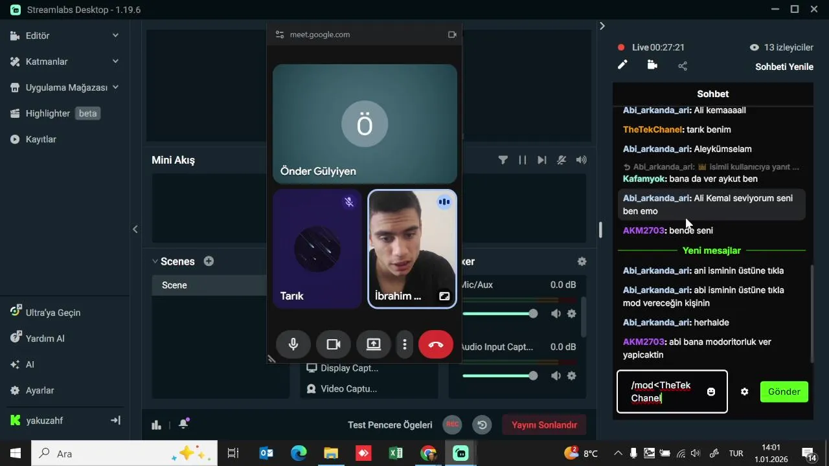Select the Tarık participant tile
Screen dimensions: 829x466
tap(317, 249)
